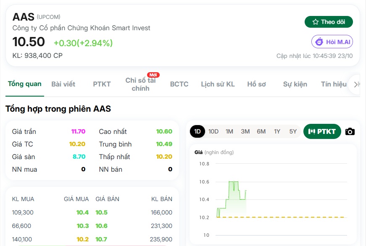Click company name Công ty Cổ phần Chứng Khoán Smart Invest

coord(81,28)
